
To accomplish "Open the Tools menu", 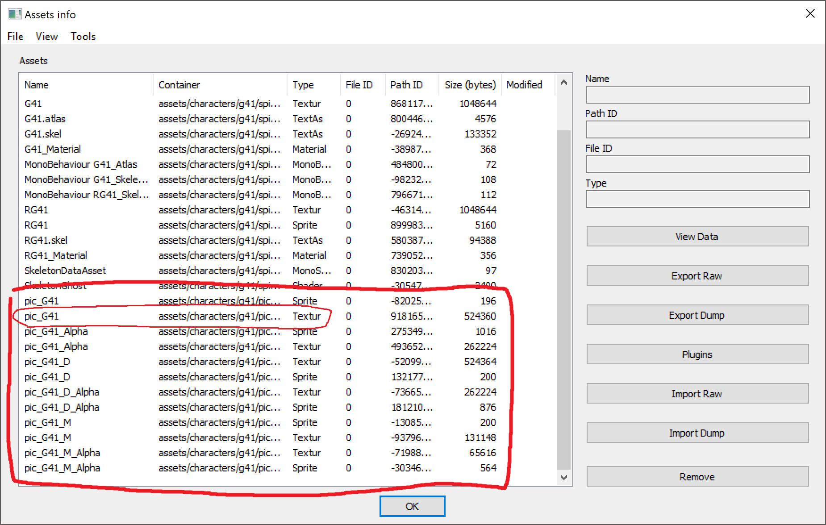I will coord(83,37).
